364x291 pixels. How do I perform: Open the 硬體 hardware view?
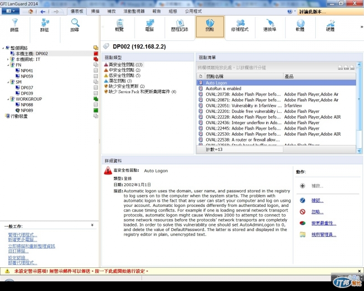[x=330, y=25]
